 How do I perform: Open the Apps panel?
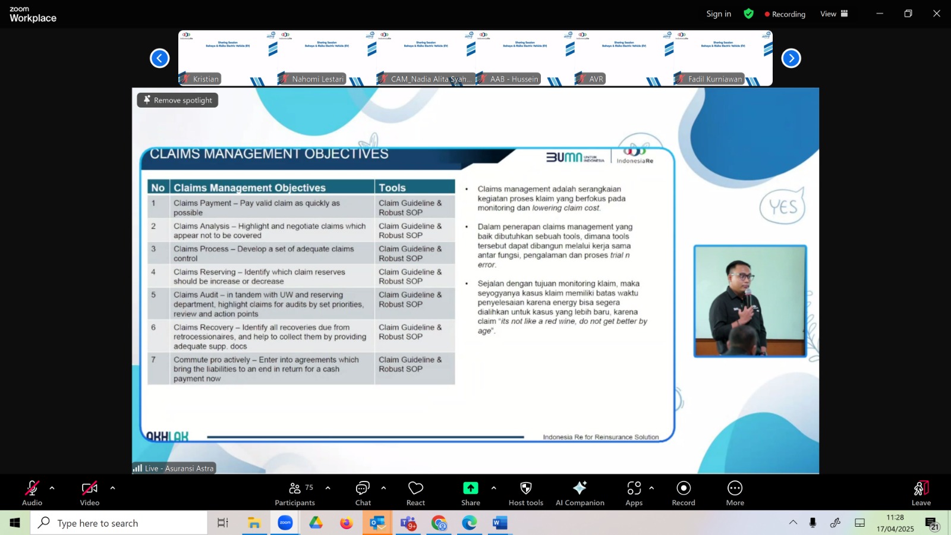[x=634, y=493]
